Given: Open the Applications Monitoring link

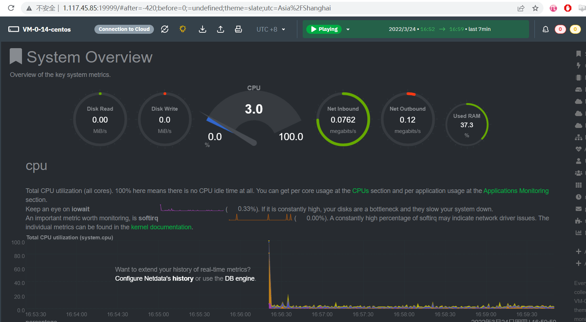Looking at the screenshot, I should 516,191.
